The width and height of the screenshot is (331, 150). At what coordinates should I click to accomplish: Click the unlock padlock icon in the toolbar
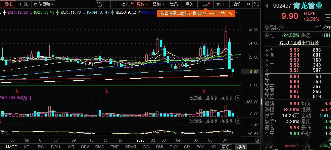99,4
